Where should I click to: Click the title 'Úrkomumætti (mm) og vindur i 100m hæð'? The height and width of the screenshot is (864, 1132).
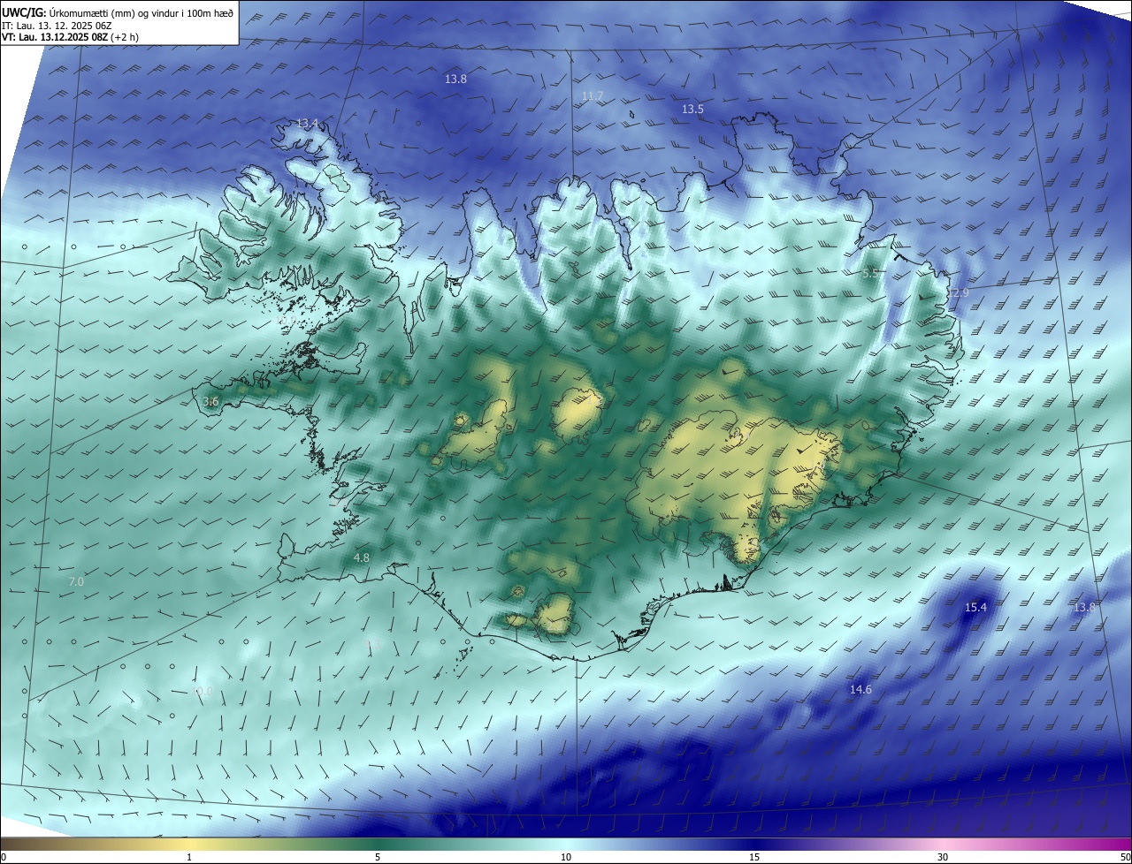pos(141,12)
